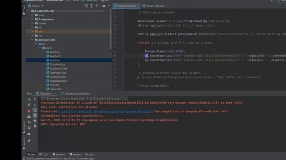Image resolution: width=286 pixels, height=160 pixels.
Task: Toggle Structure tool window side button
Action: 24,128
